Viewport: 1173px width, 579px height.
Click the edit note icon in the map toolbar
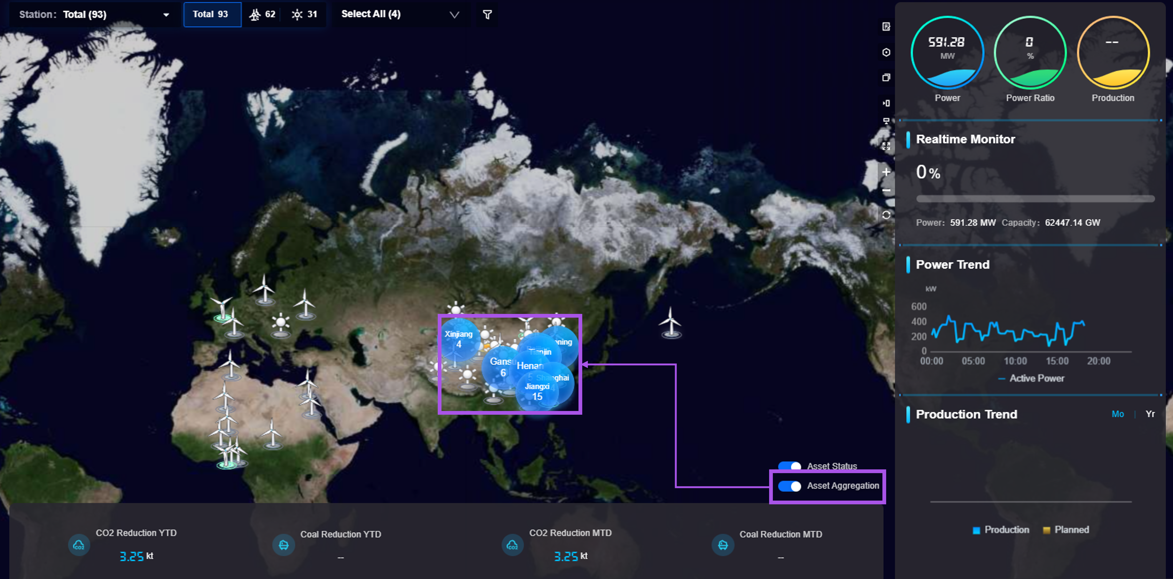click(x=886, y=26)
